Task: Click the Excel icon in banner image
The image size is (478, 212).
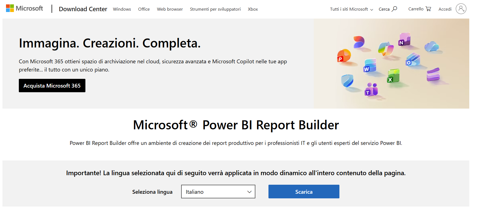Action: click(x=393, y=76)
